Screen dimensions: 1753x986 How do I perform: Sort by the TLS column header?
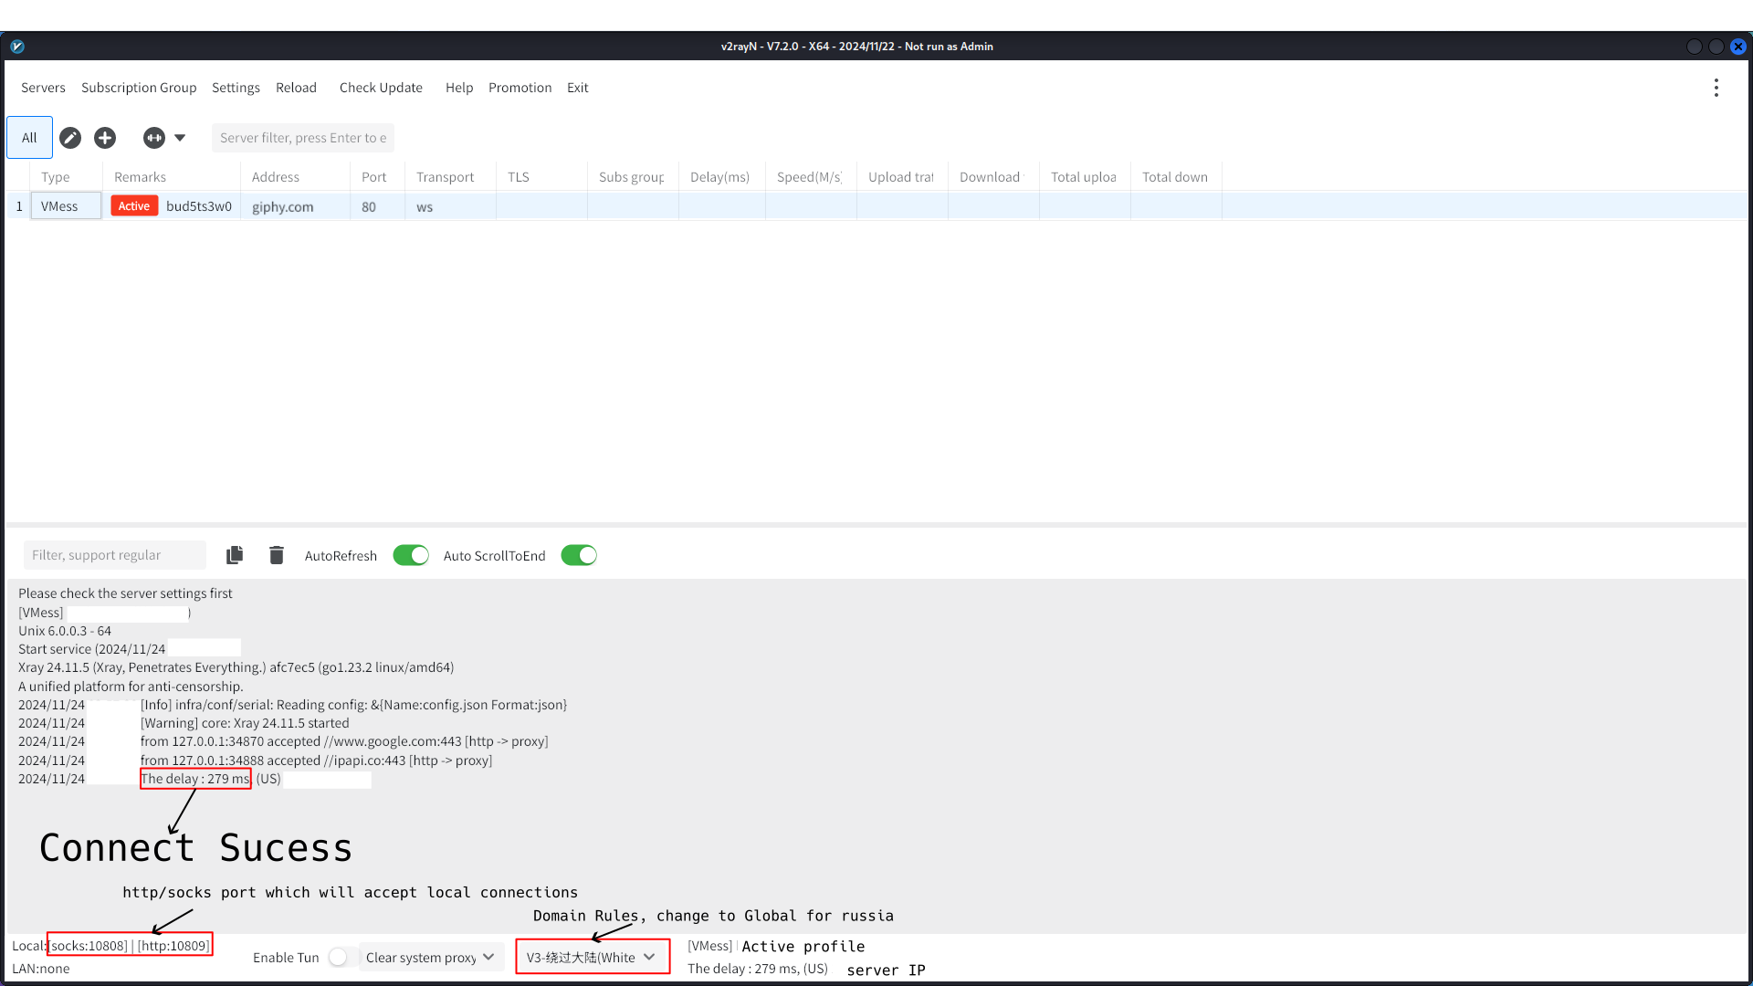tap(541, 177)
